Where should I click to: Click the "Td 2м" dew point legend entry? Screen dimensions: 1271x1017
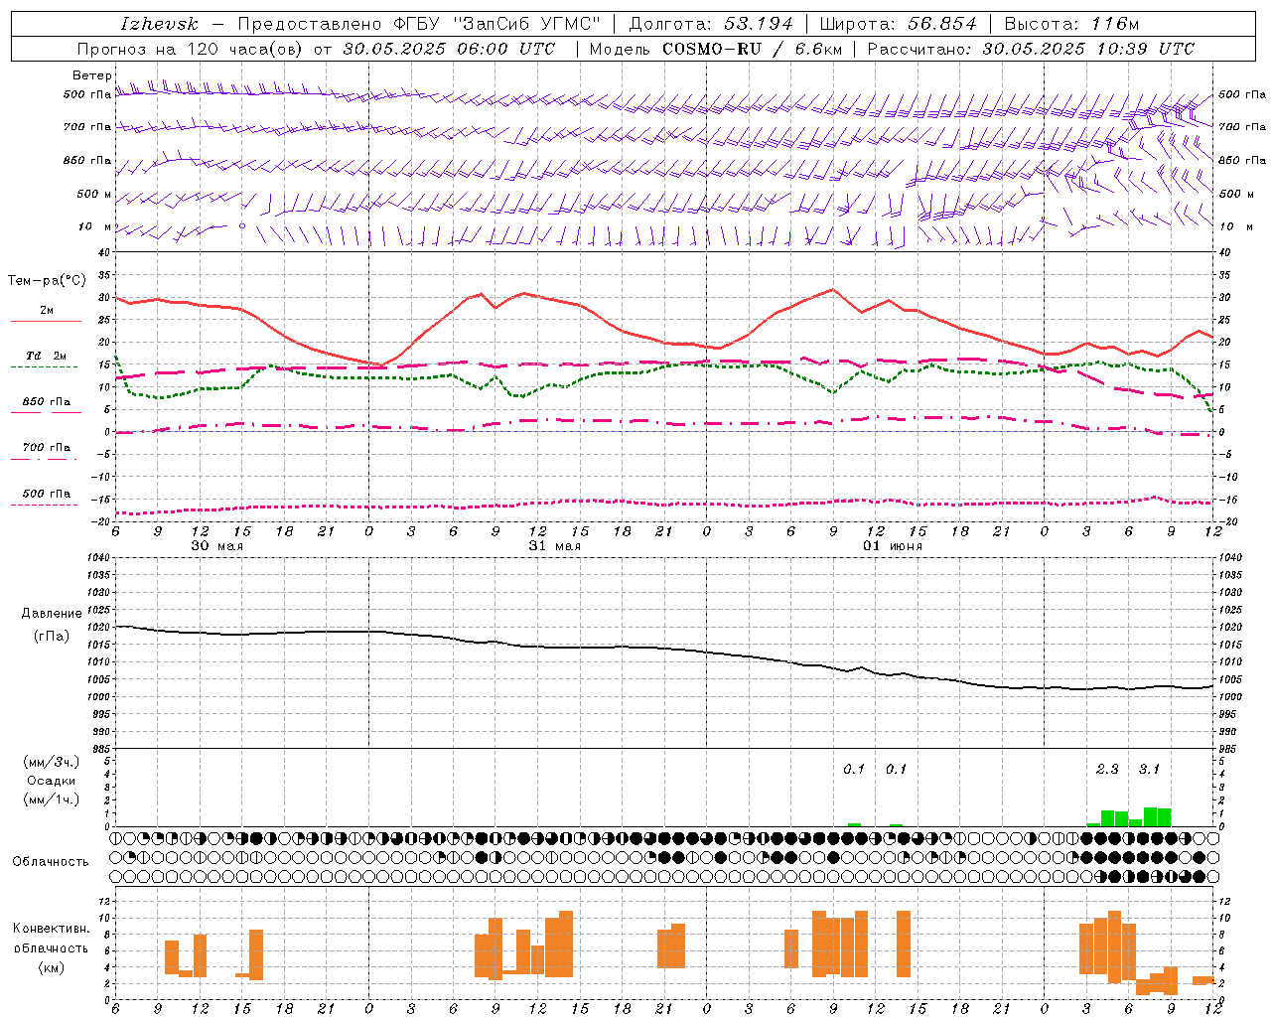point(47,356)
